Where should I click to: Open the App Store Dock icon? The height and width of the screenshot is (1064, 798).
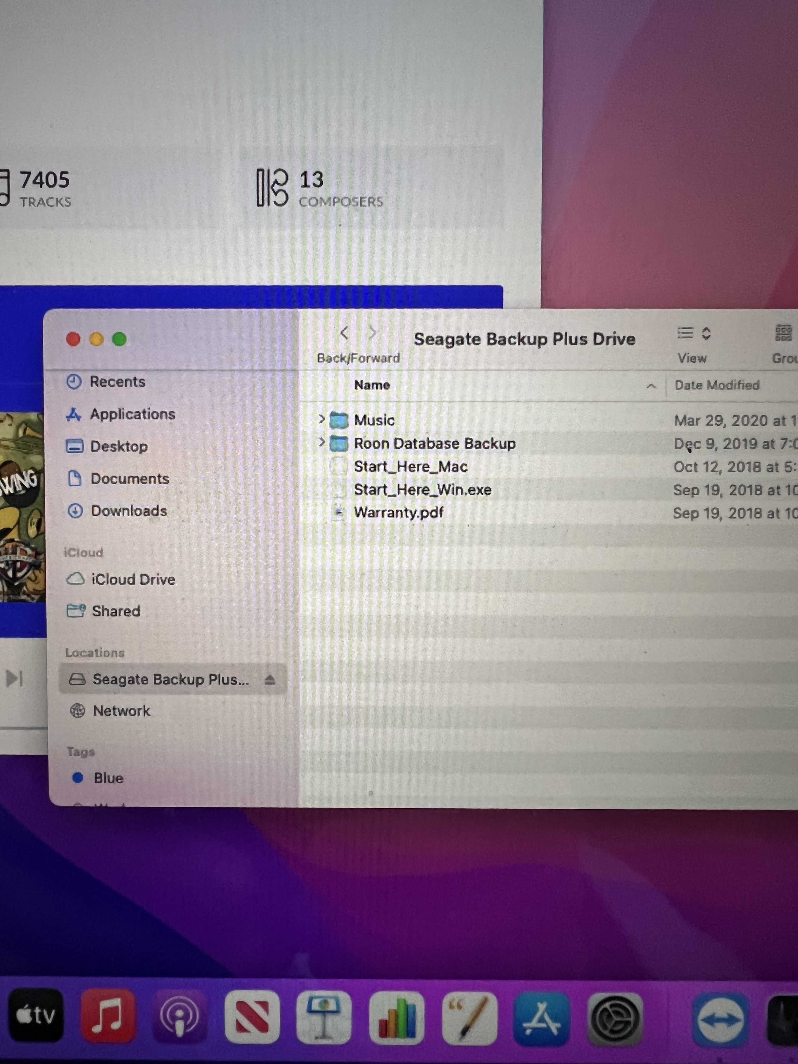[541, 1019]
